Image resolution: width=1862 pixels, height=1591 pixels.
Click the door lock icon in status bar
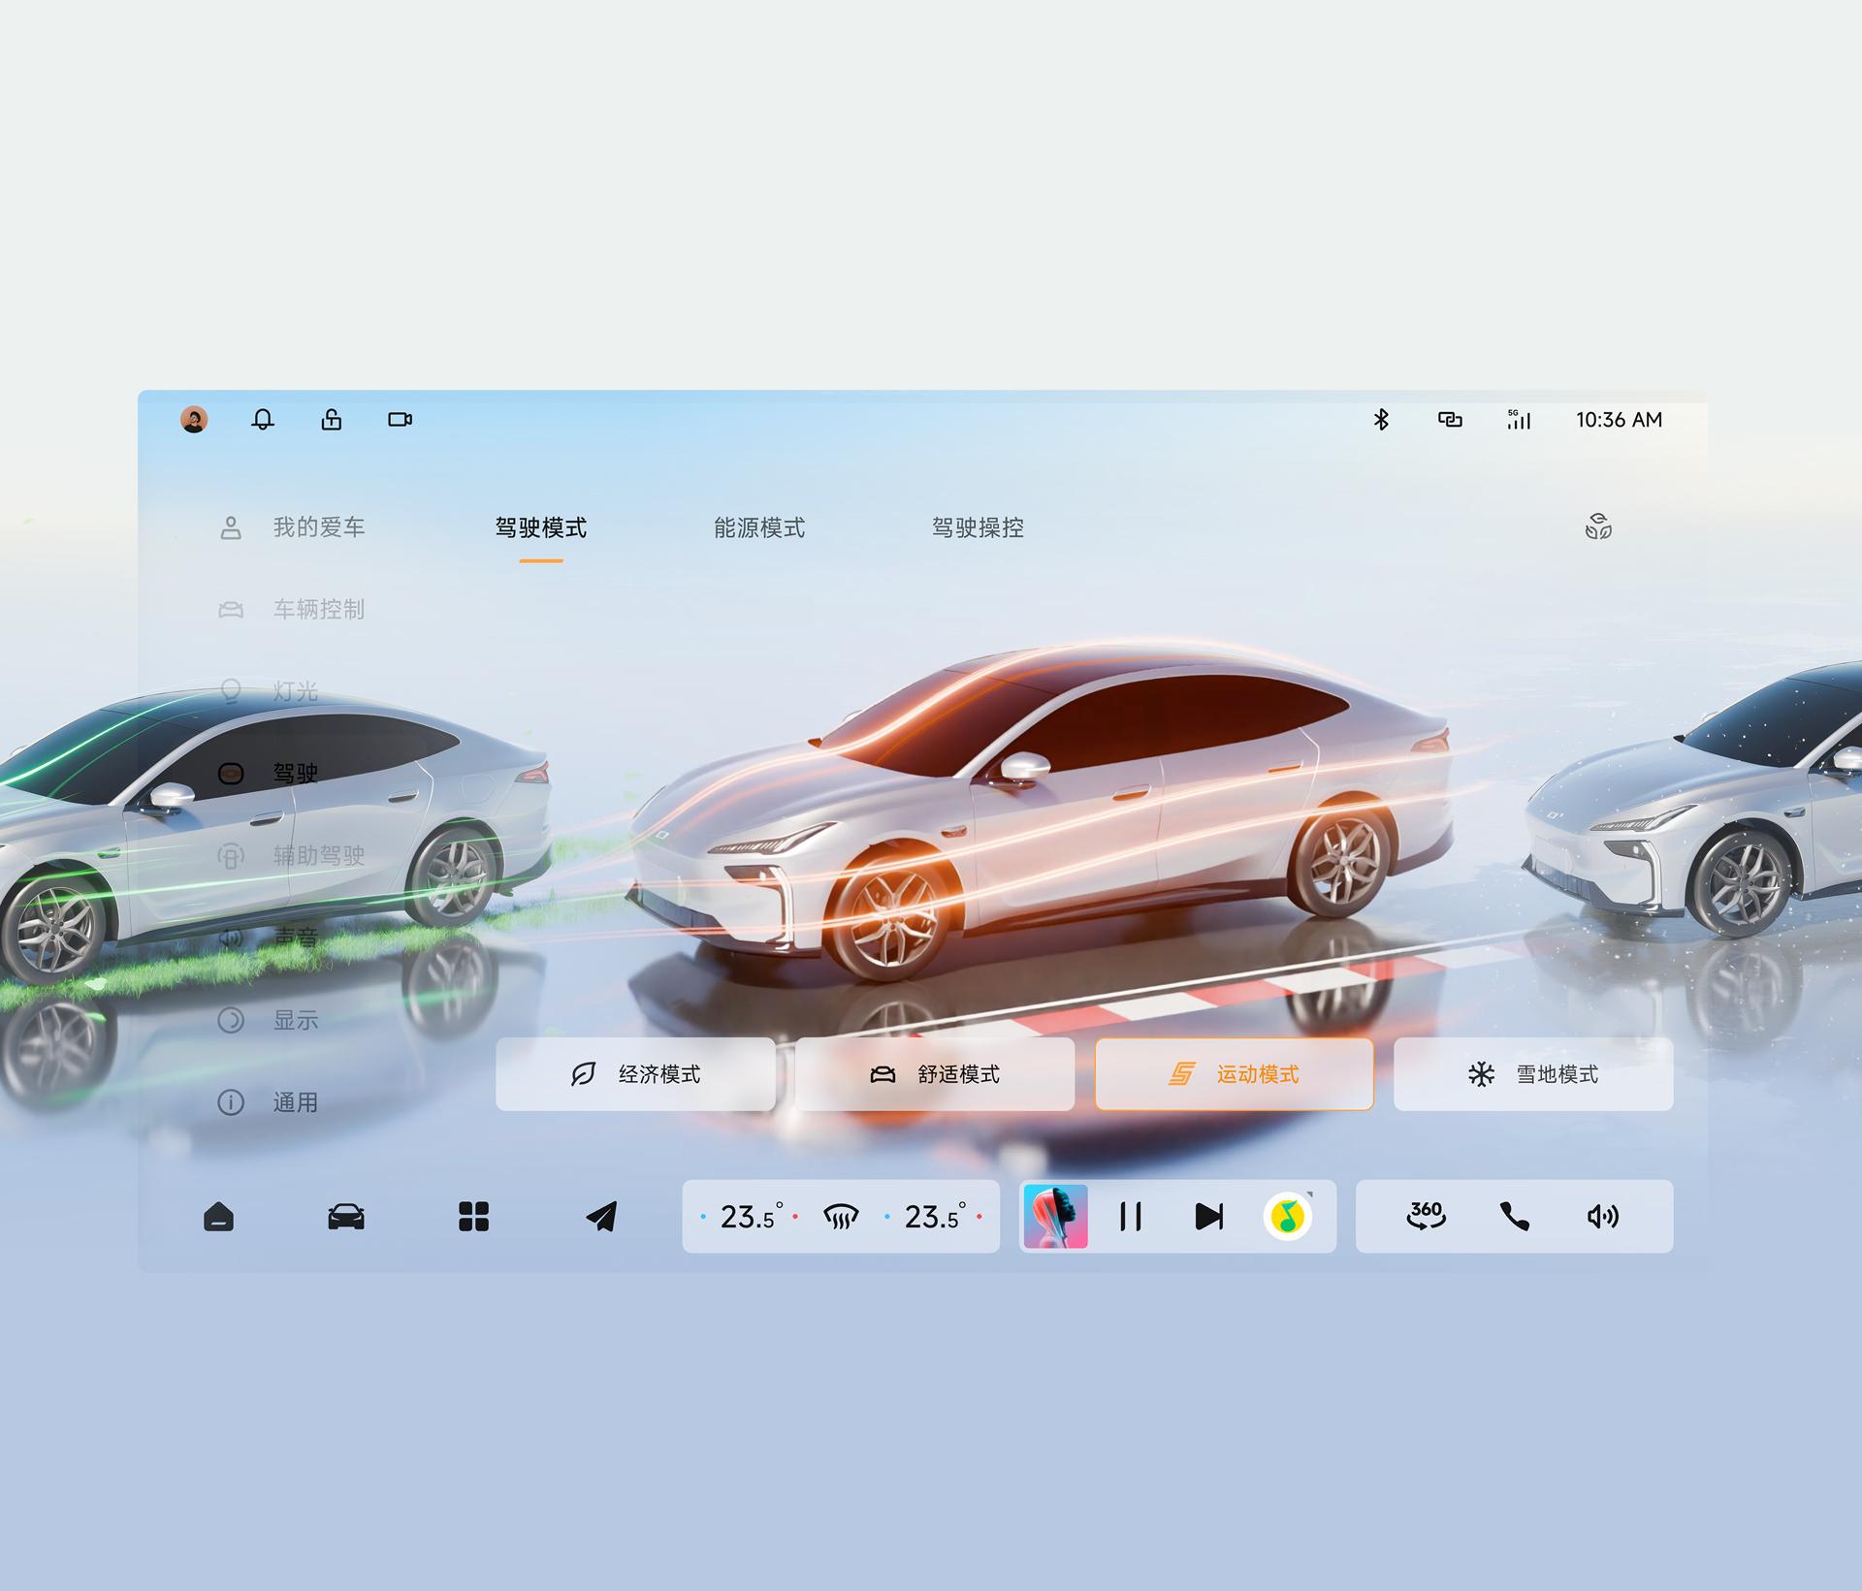coord(332,420)
